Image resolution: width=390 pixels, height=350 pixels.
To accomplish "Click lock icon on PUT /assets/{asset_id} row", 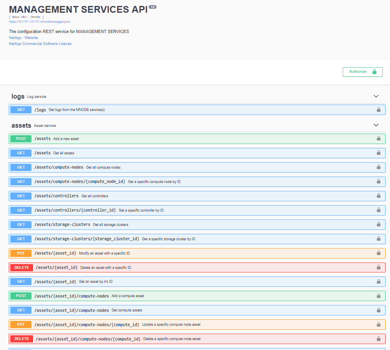I will point(378,253).
